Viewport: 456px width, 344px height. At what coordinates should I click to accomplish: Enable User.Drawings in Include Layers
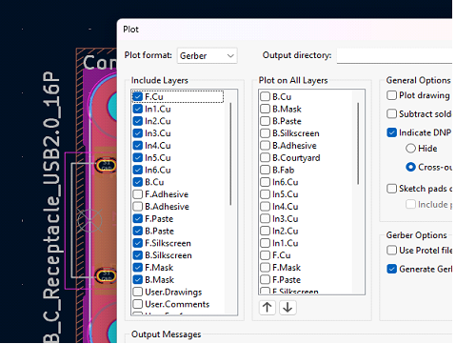pyautogui.click(x=138, y=292)
